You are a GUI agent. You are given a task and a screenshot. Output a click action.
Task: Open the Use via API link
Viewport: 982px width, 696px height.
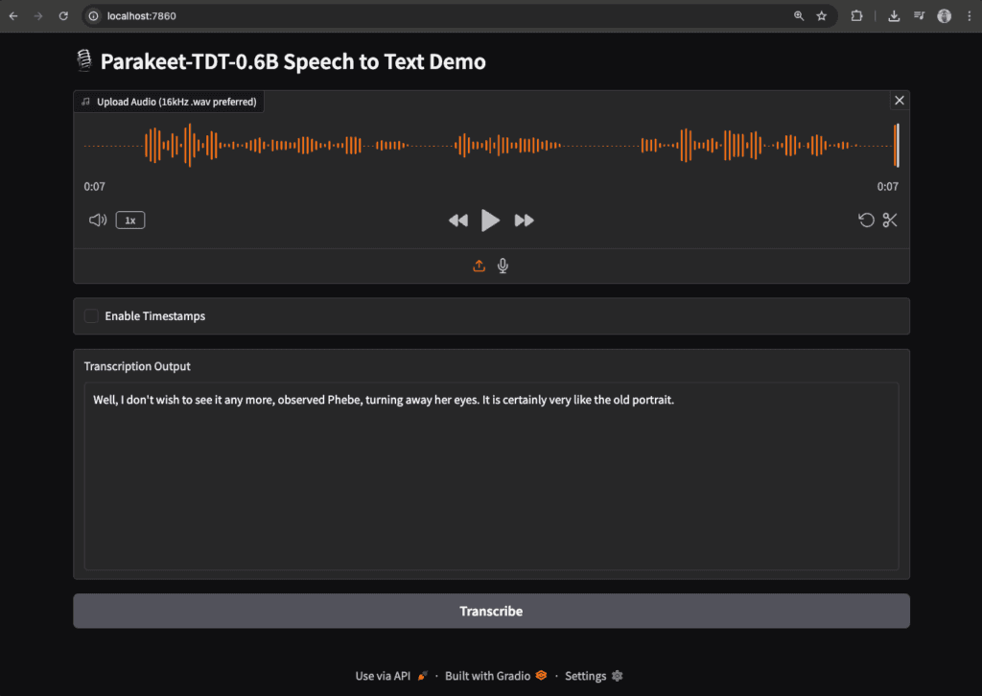(391, 676)
